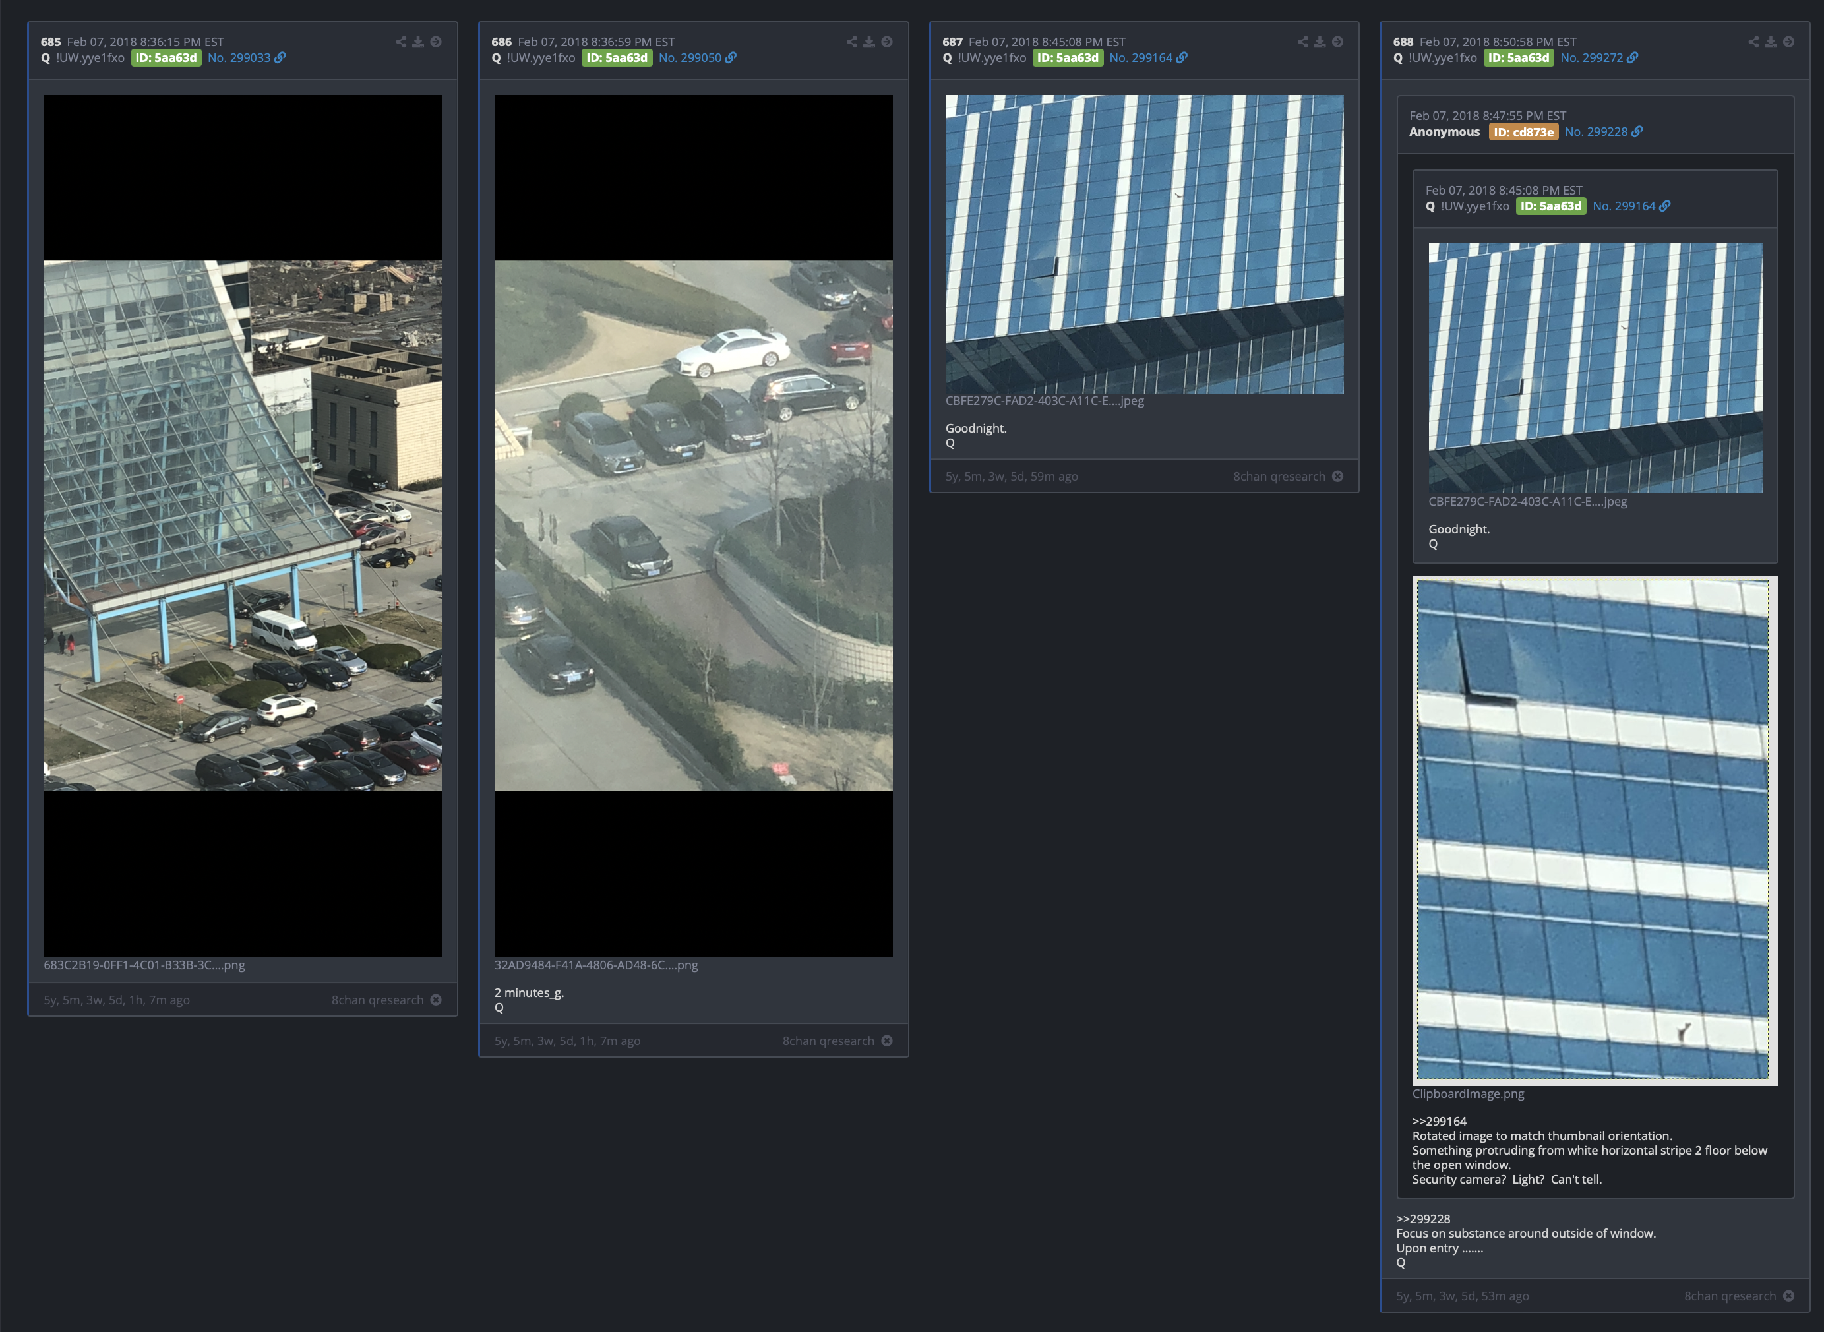Open post 685 via the arrow icon
This screenshot has width=1824, height=1332.
point(435,42)
